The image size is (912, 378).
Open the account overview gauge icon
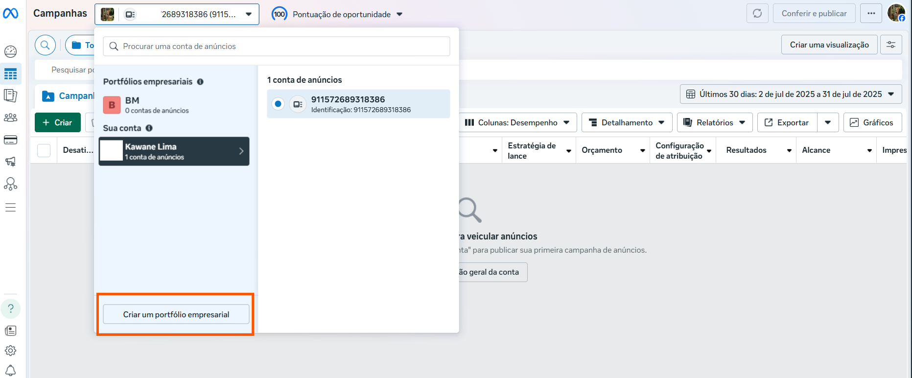tap(11, 51)
